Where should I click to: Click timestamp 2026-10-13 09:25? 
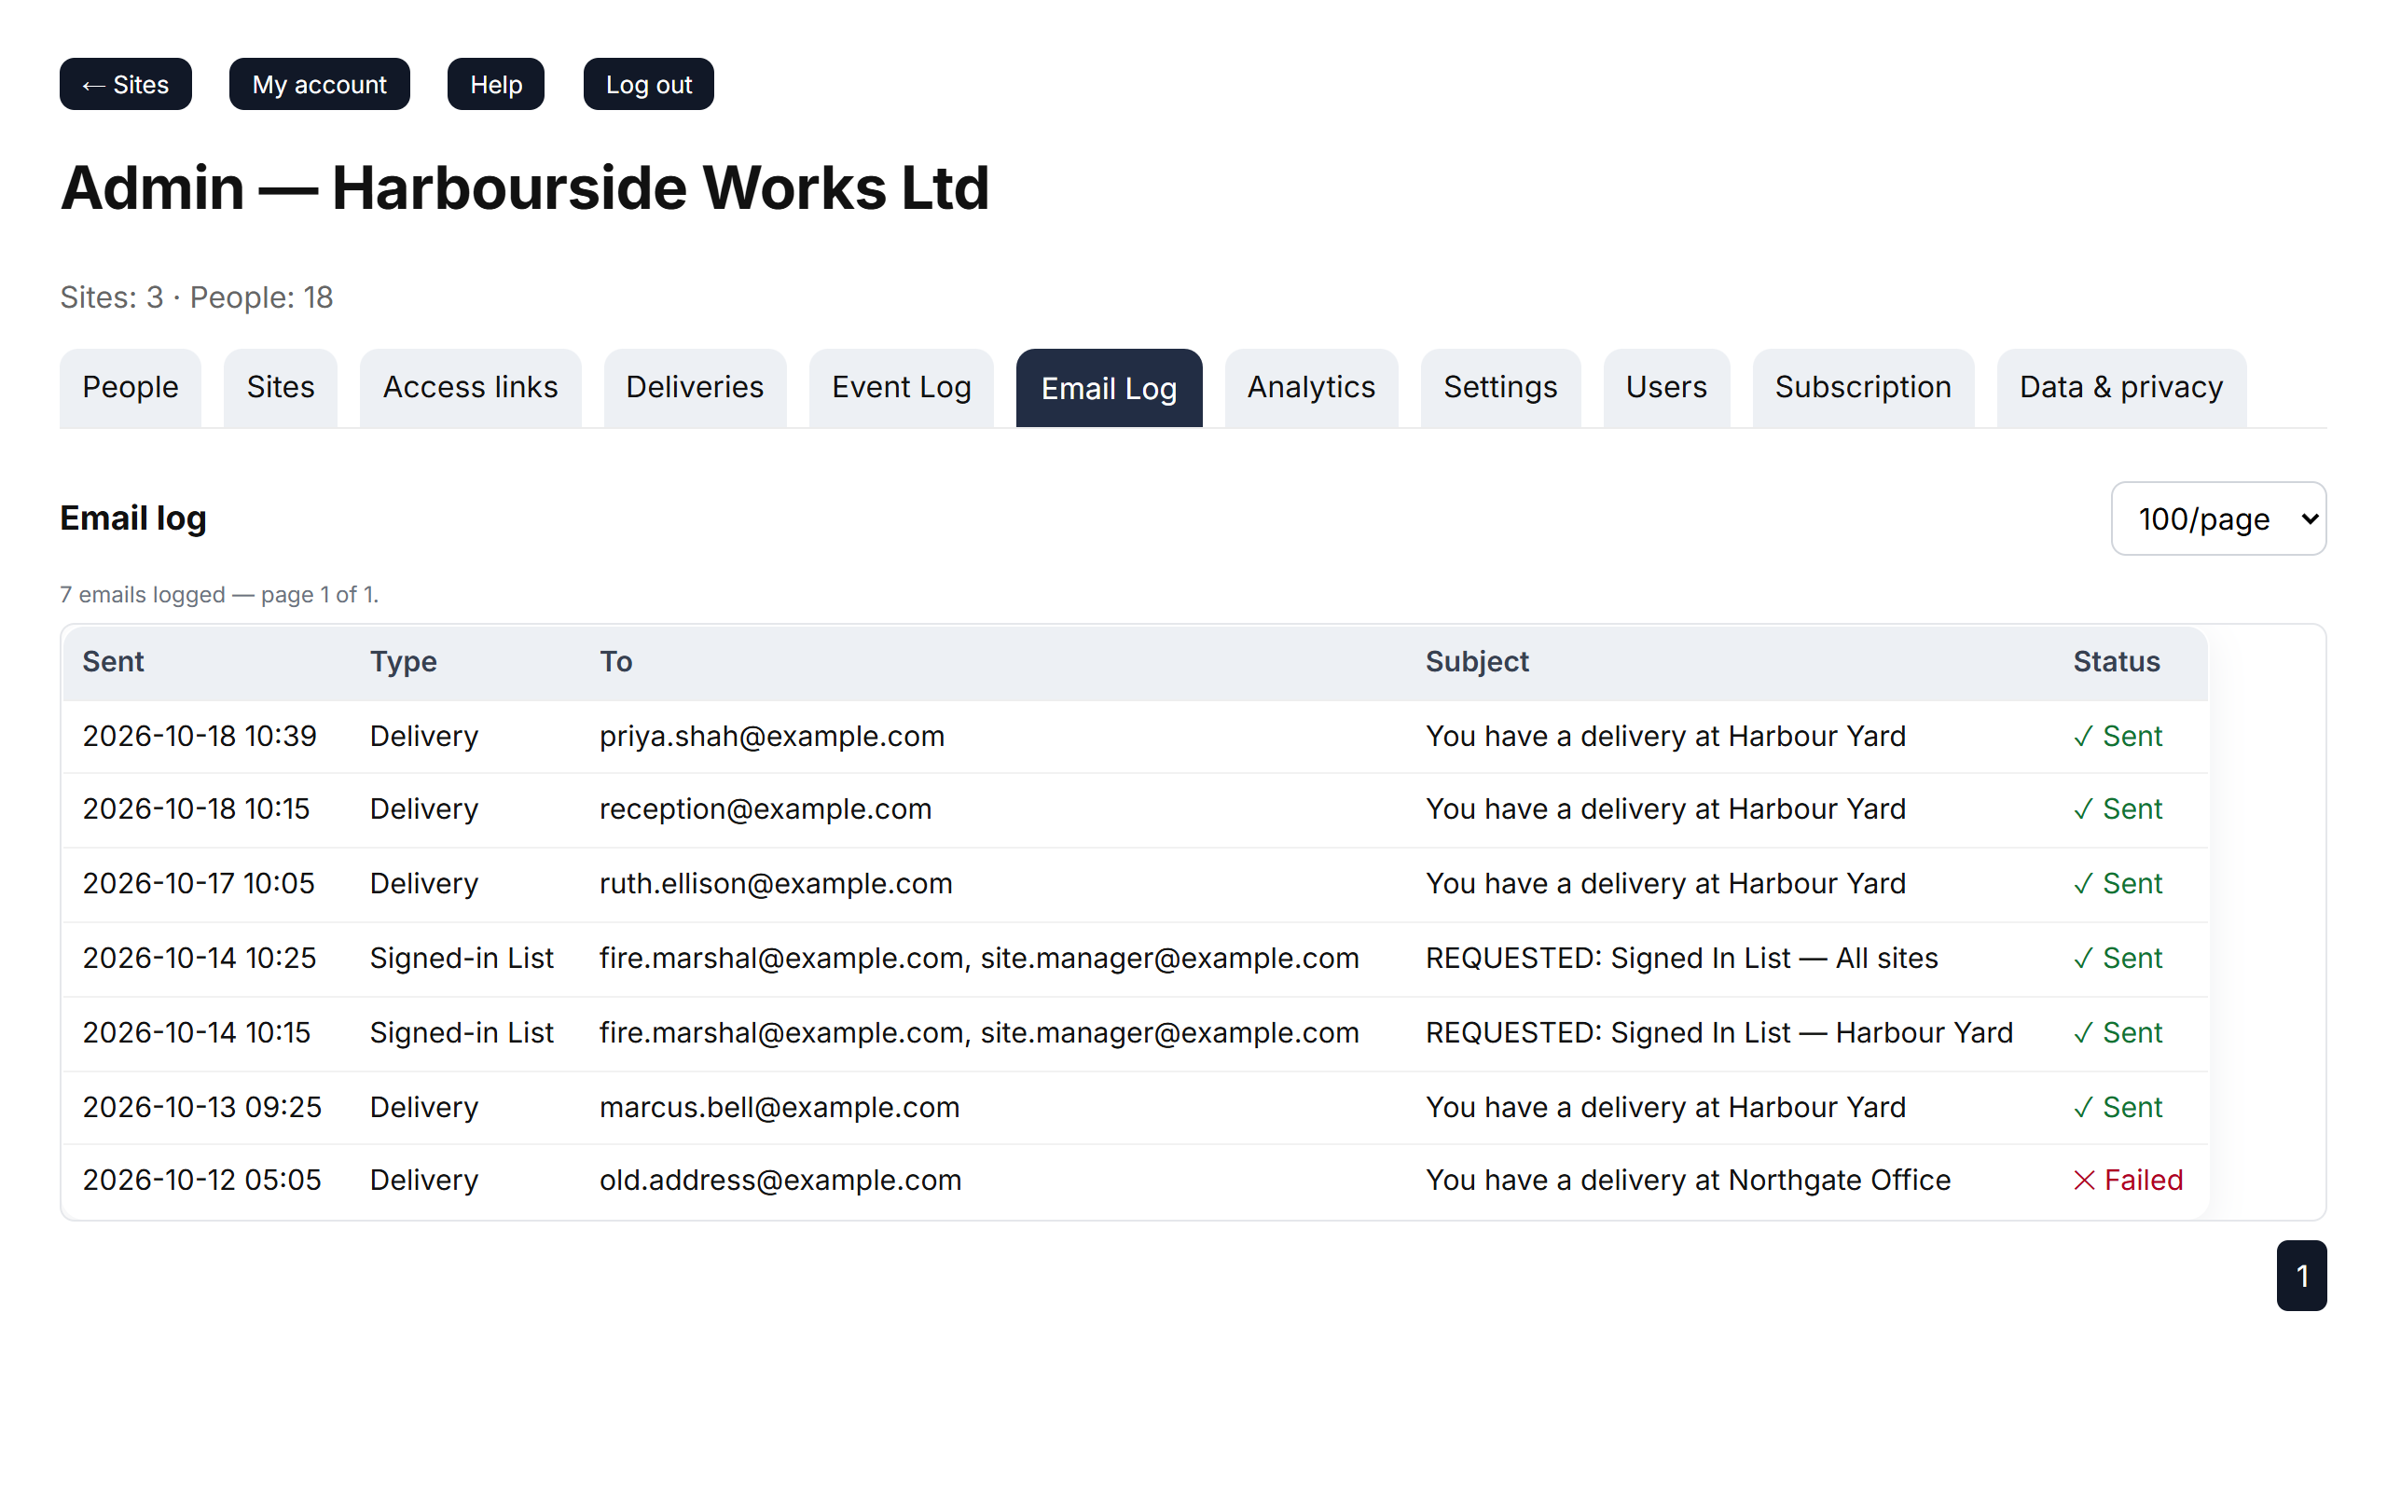pos(202,1107)
